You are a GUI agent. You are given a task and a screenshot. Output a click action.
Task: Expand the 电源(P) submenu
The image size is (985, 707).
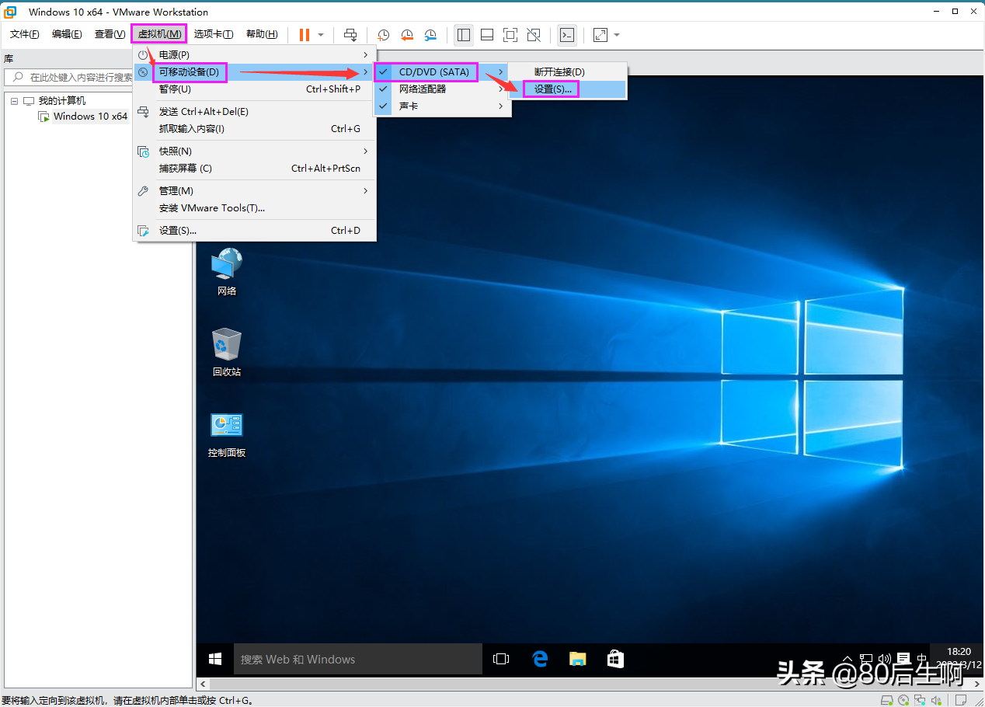pyautogui.click(x=255, y=55)
